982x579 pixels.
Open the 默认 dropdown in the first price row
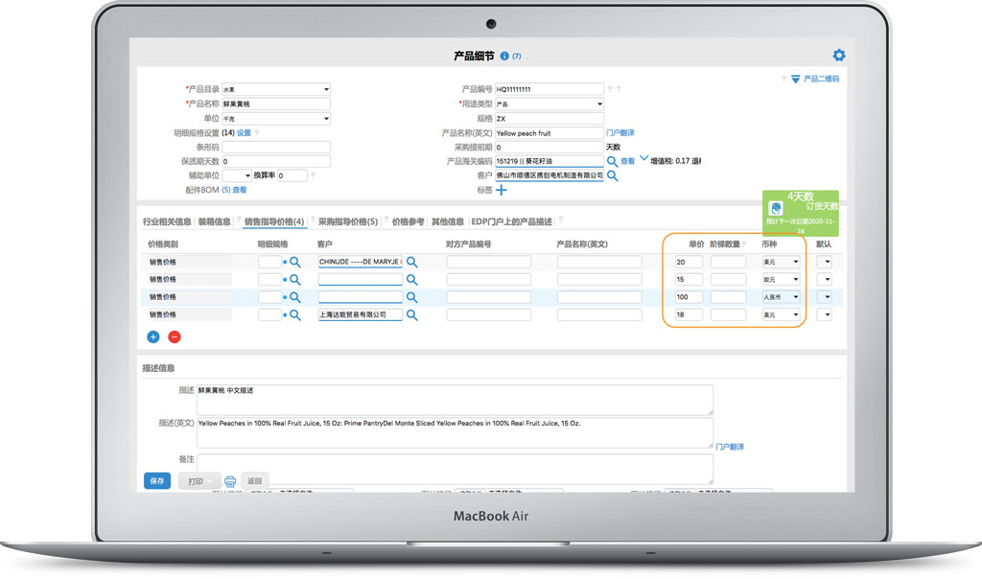tap(824, 262)
